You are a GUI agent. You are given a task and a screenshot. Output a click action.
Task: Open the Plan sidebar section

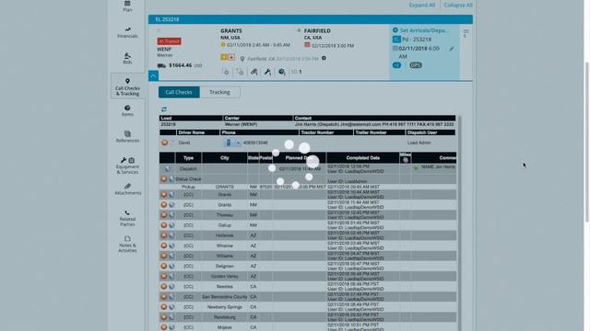(x=127, y=6)
